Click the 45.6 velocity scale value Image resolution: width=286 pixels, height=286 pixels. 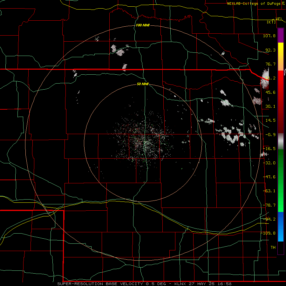click(270, 92)
